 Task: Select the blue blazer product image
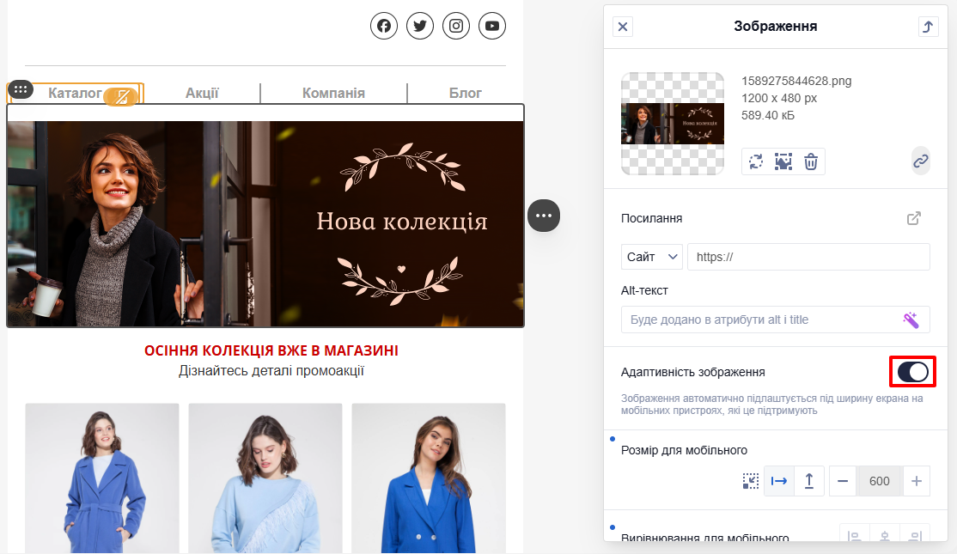[x=429, y=478]
